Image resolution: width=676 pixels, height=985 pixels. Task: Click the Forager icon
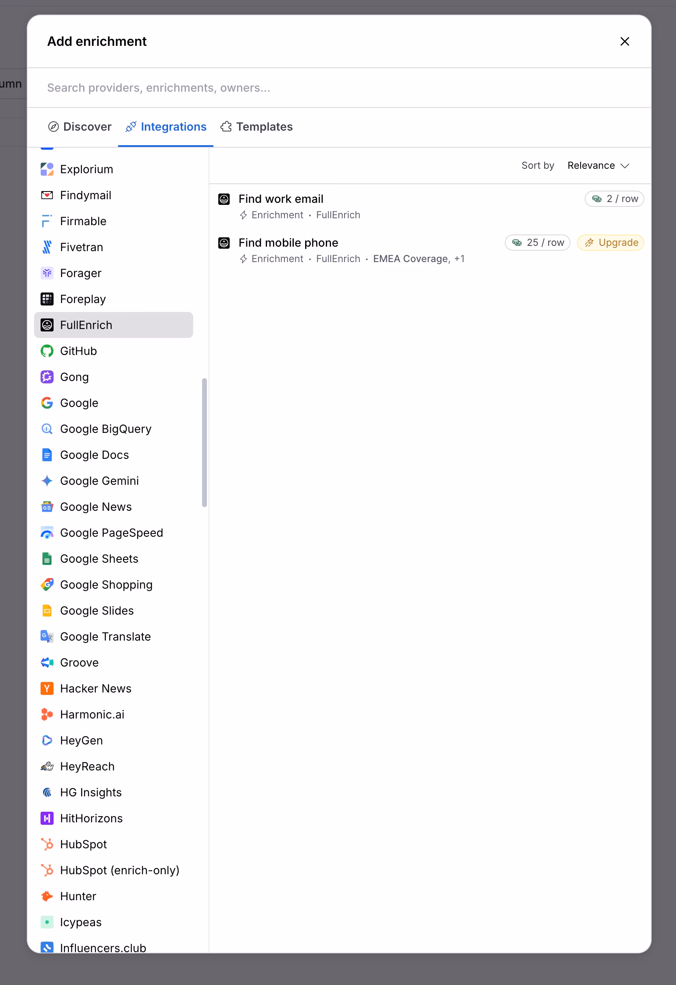point(47,273)
